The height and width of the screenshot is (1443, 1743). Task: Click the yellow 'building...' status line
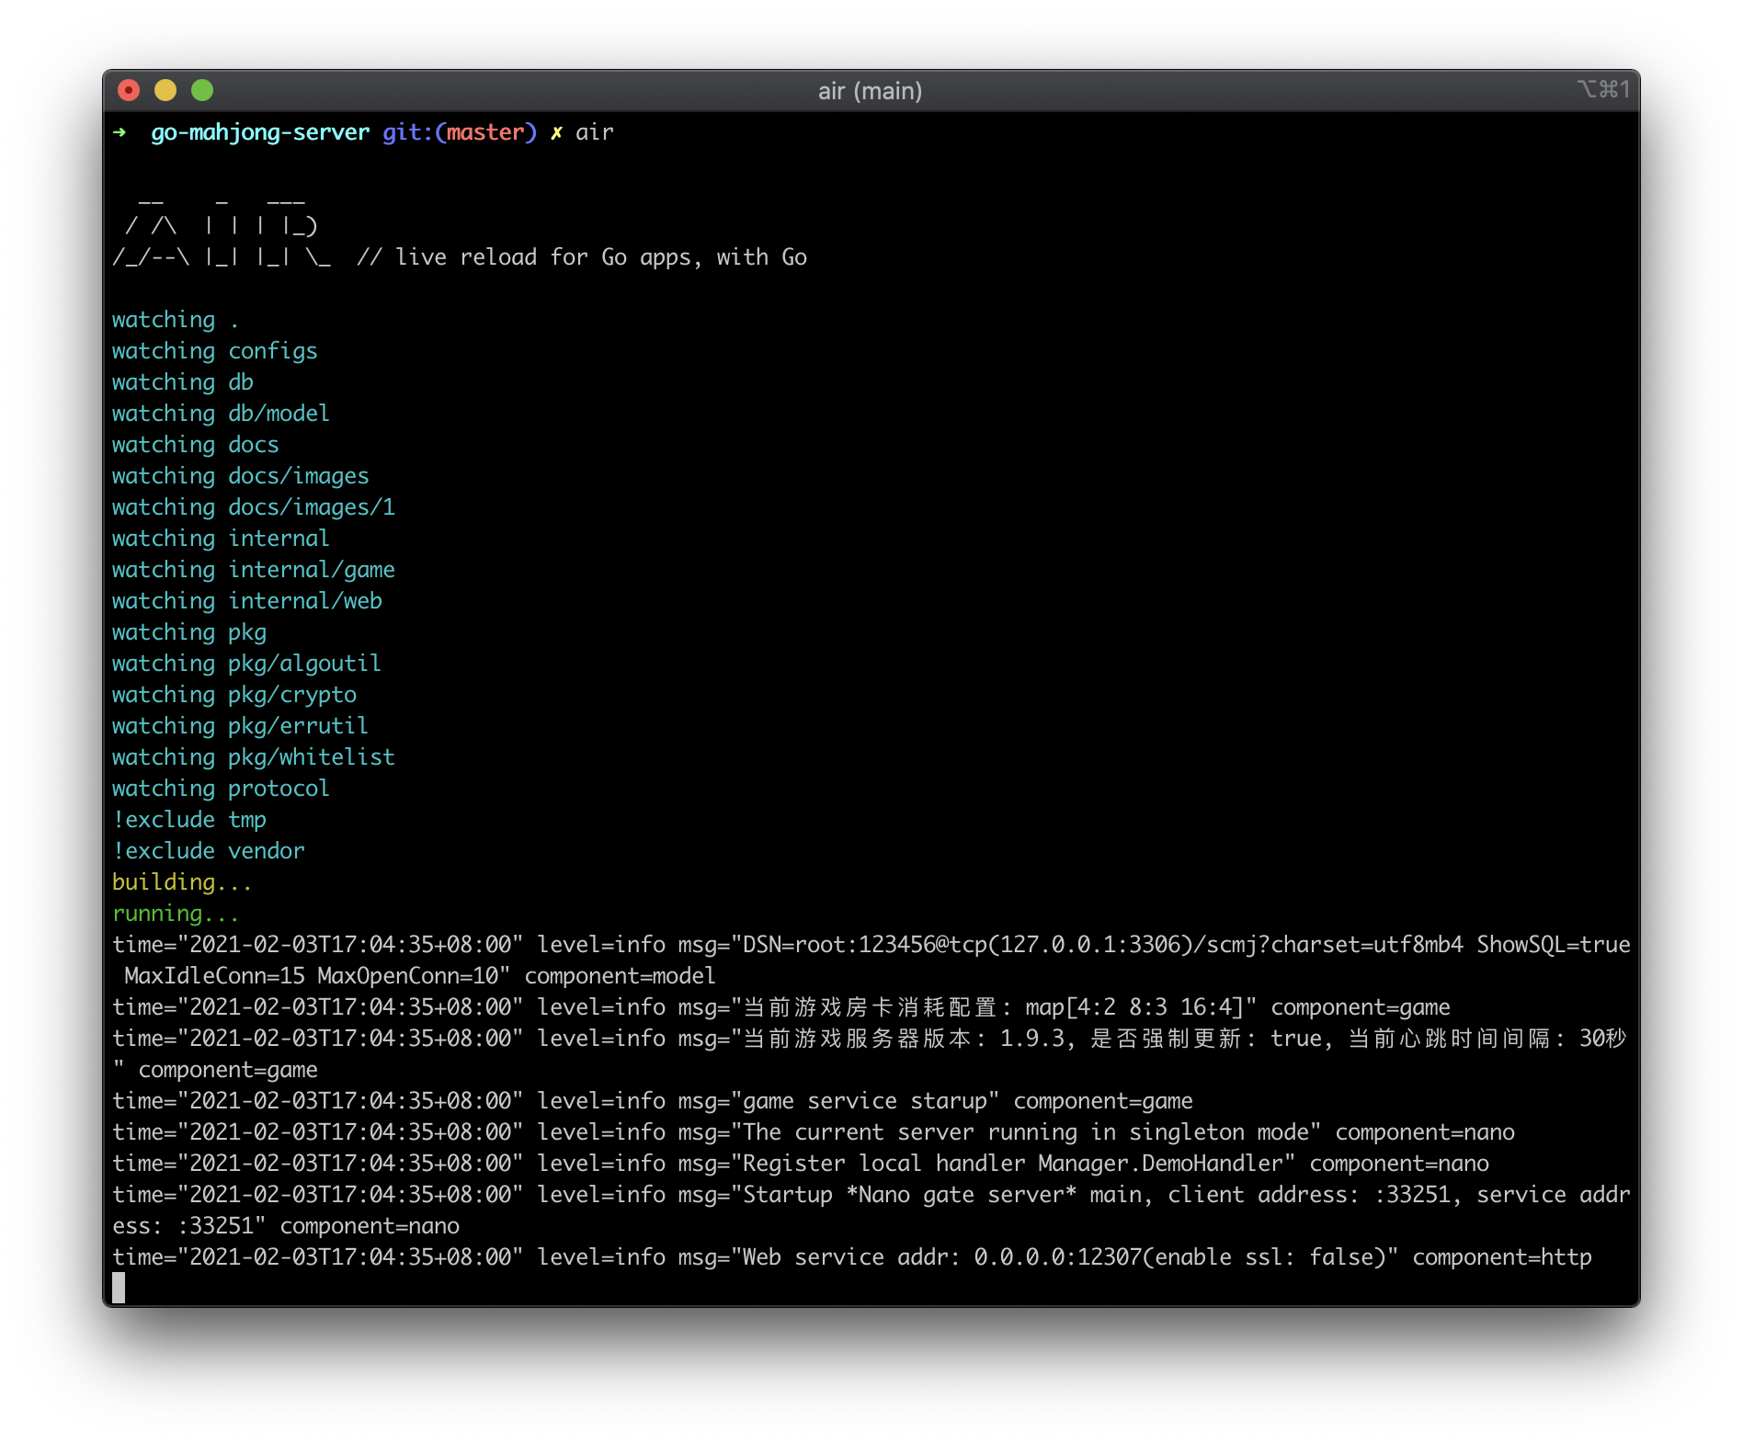tap(182, 882)
